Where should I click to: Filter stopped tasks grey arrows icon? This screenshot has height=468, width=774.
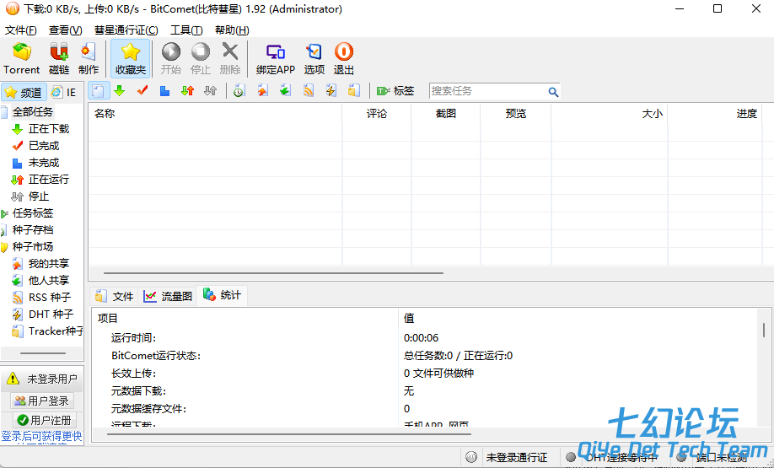coord(211,91)
